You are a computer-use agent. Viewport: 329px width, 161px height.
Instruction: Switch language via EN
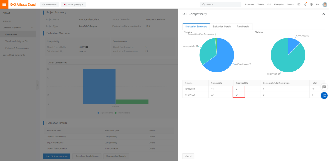(317, 4)
